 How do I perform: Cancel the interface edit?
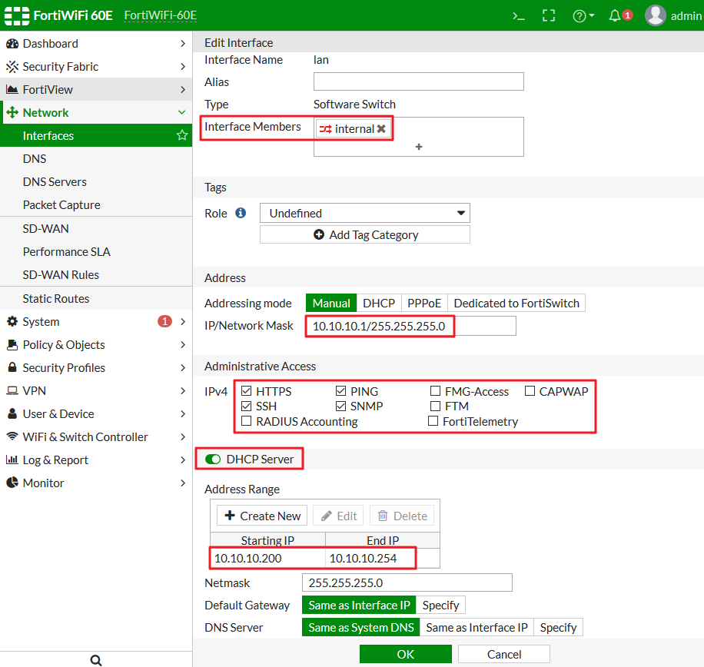(503, 654)
